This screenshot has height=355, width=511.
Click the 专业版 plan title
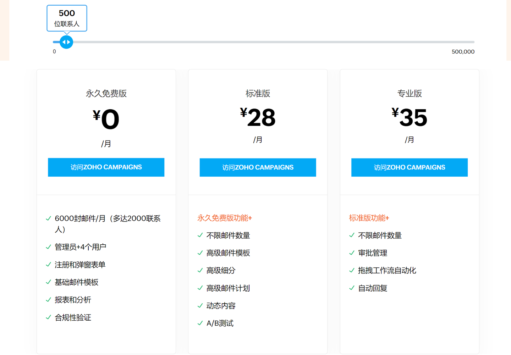[410, 94]
